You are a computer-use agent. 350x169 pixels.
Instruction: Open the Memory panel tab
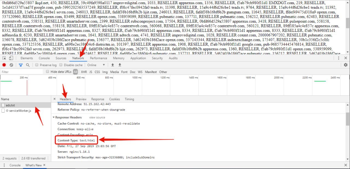point(119,58)
